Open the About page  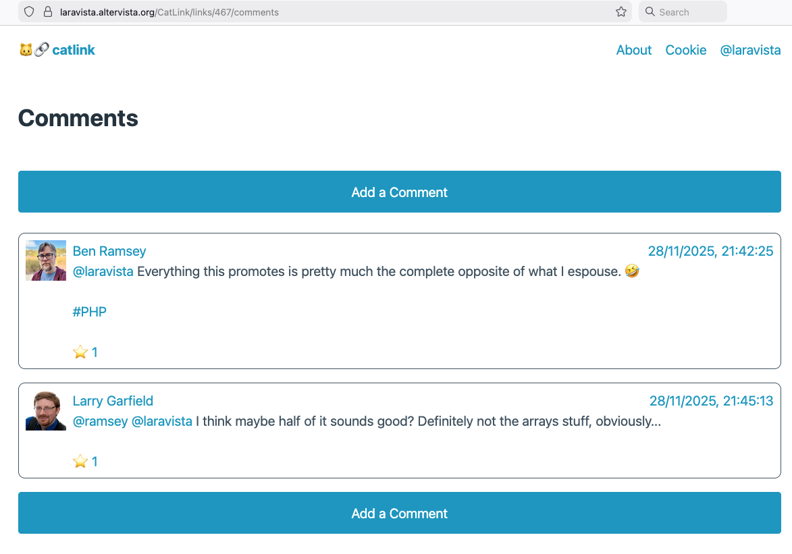633,50
